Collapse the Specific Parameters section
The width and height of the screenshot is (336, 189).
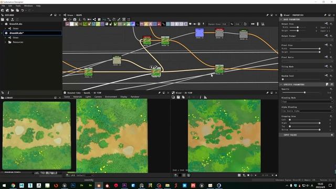[x=281, y=85]
